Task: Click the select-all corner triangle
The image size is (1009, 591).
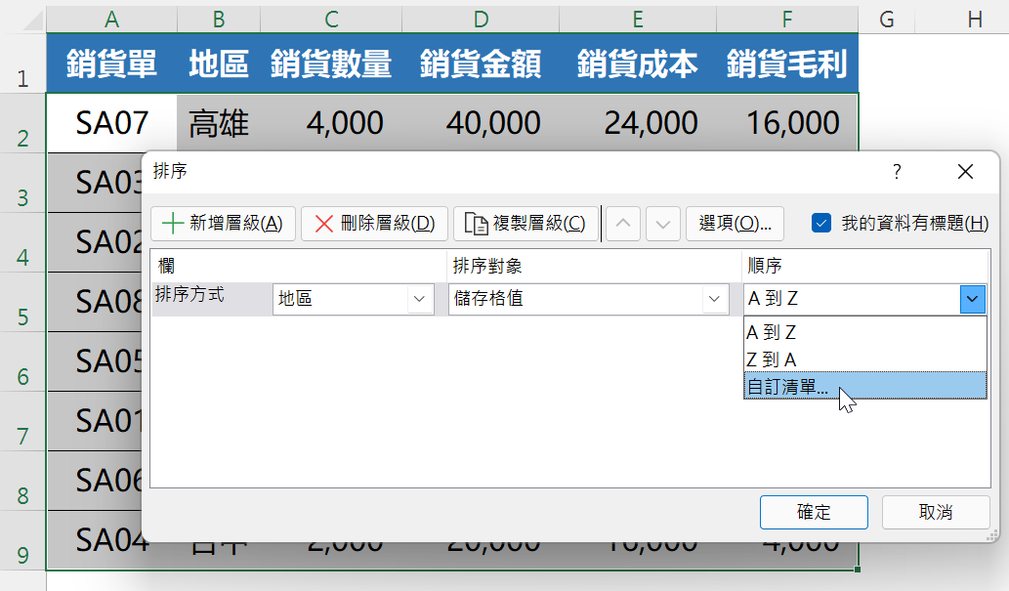Action: pyautogui.click(x=32, y=21)
